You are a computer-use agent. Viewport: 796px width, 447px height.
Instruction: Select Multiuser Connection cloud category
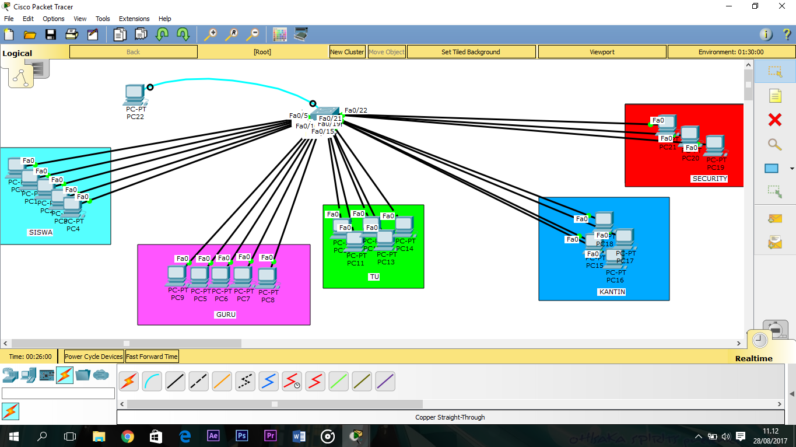pos(101,375)
